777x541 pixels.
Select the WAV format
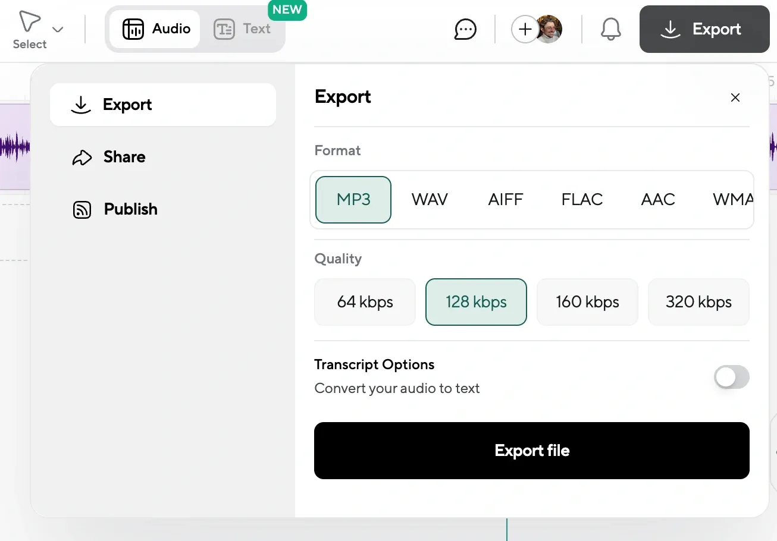[430, 200]
